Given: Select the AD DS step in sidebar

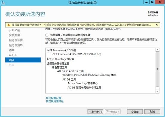Looking at the screenshot, I should coord(13,55).
